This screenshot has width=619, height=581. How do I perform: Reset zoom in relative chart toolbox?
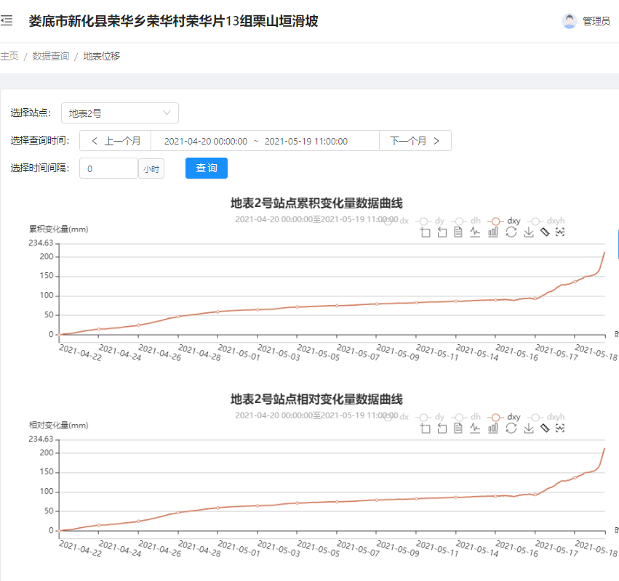click(442, 428)
